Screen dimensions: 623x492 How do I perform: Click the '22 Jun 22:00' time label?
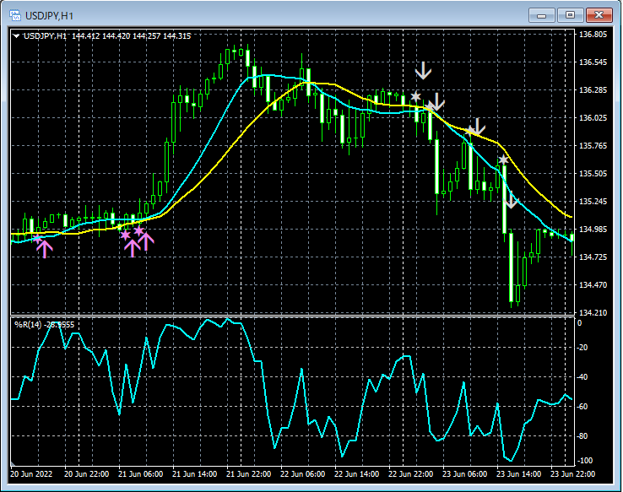tap(411, 474)
